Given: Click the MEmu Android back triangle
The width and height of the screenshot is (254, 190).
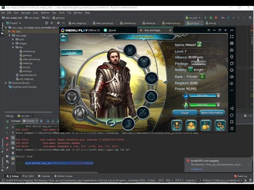Looking at the screenshot, I should pos(232,108).
